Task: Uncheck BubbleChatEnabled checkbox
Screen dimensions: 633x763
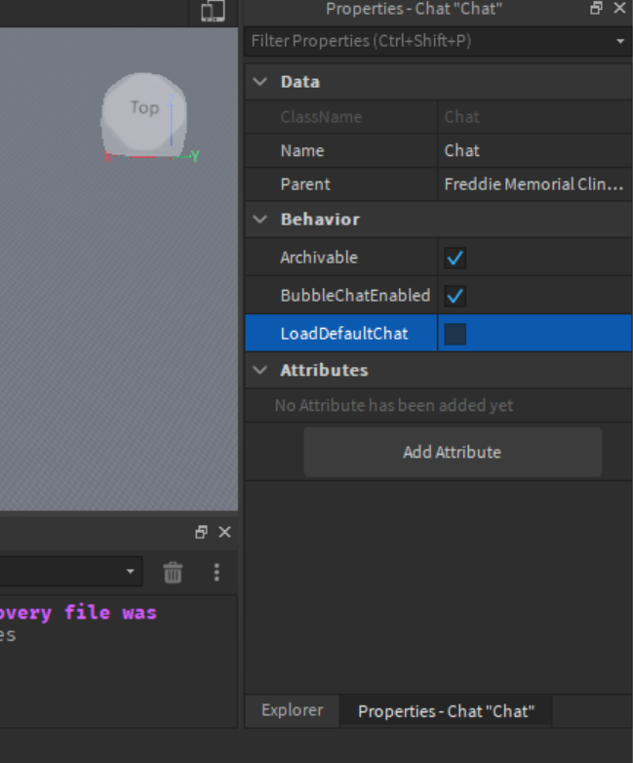Action: (455, 296)
